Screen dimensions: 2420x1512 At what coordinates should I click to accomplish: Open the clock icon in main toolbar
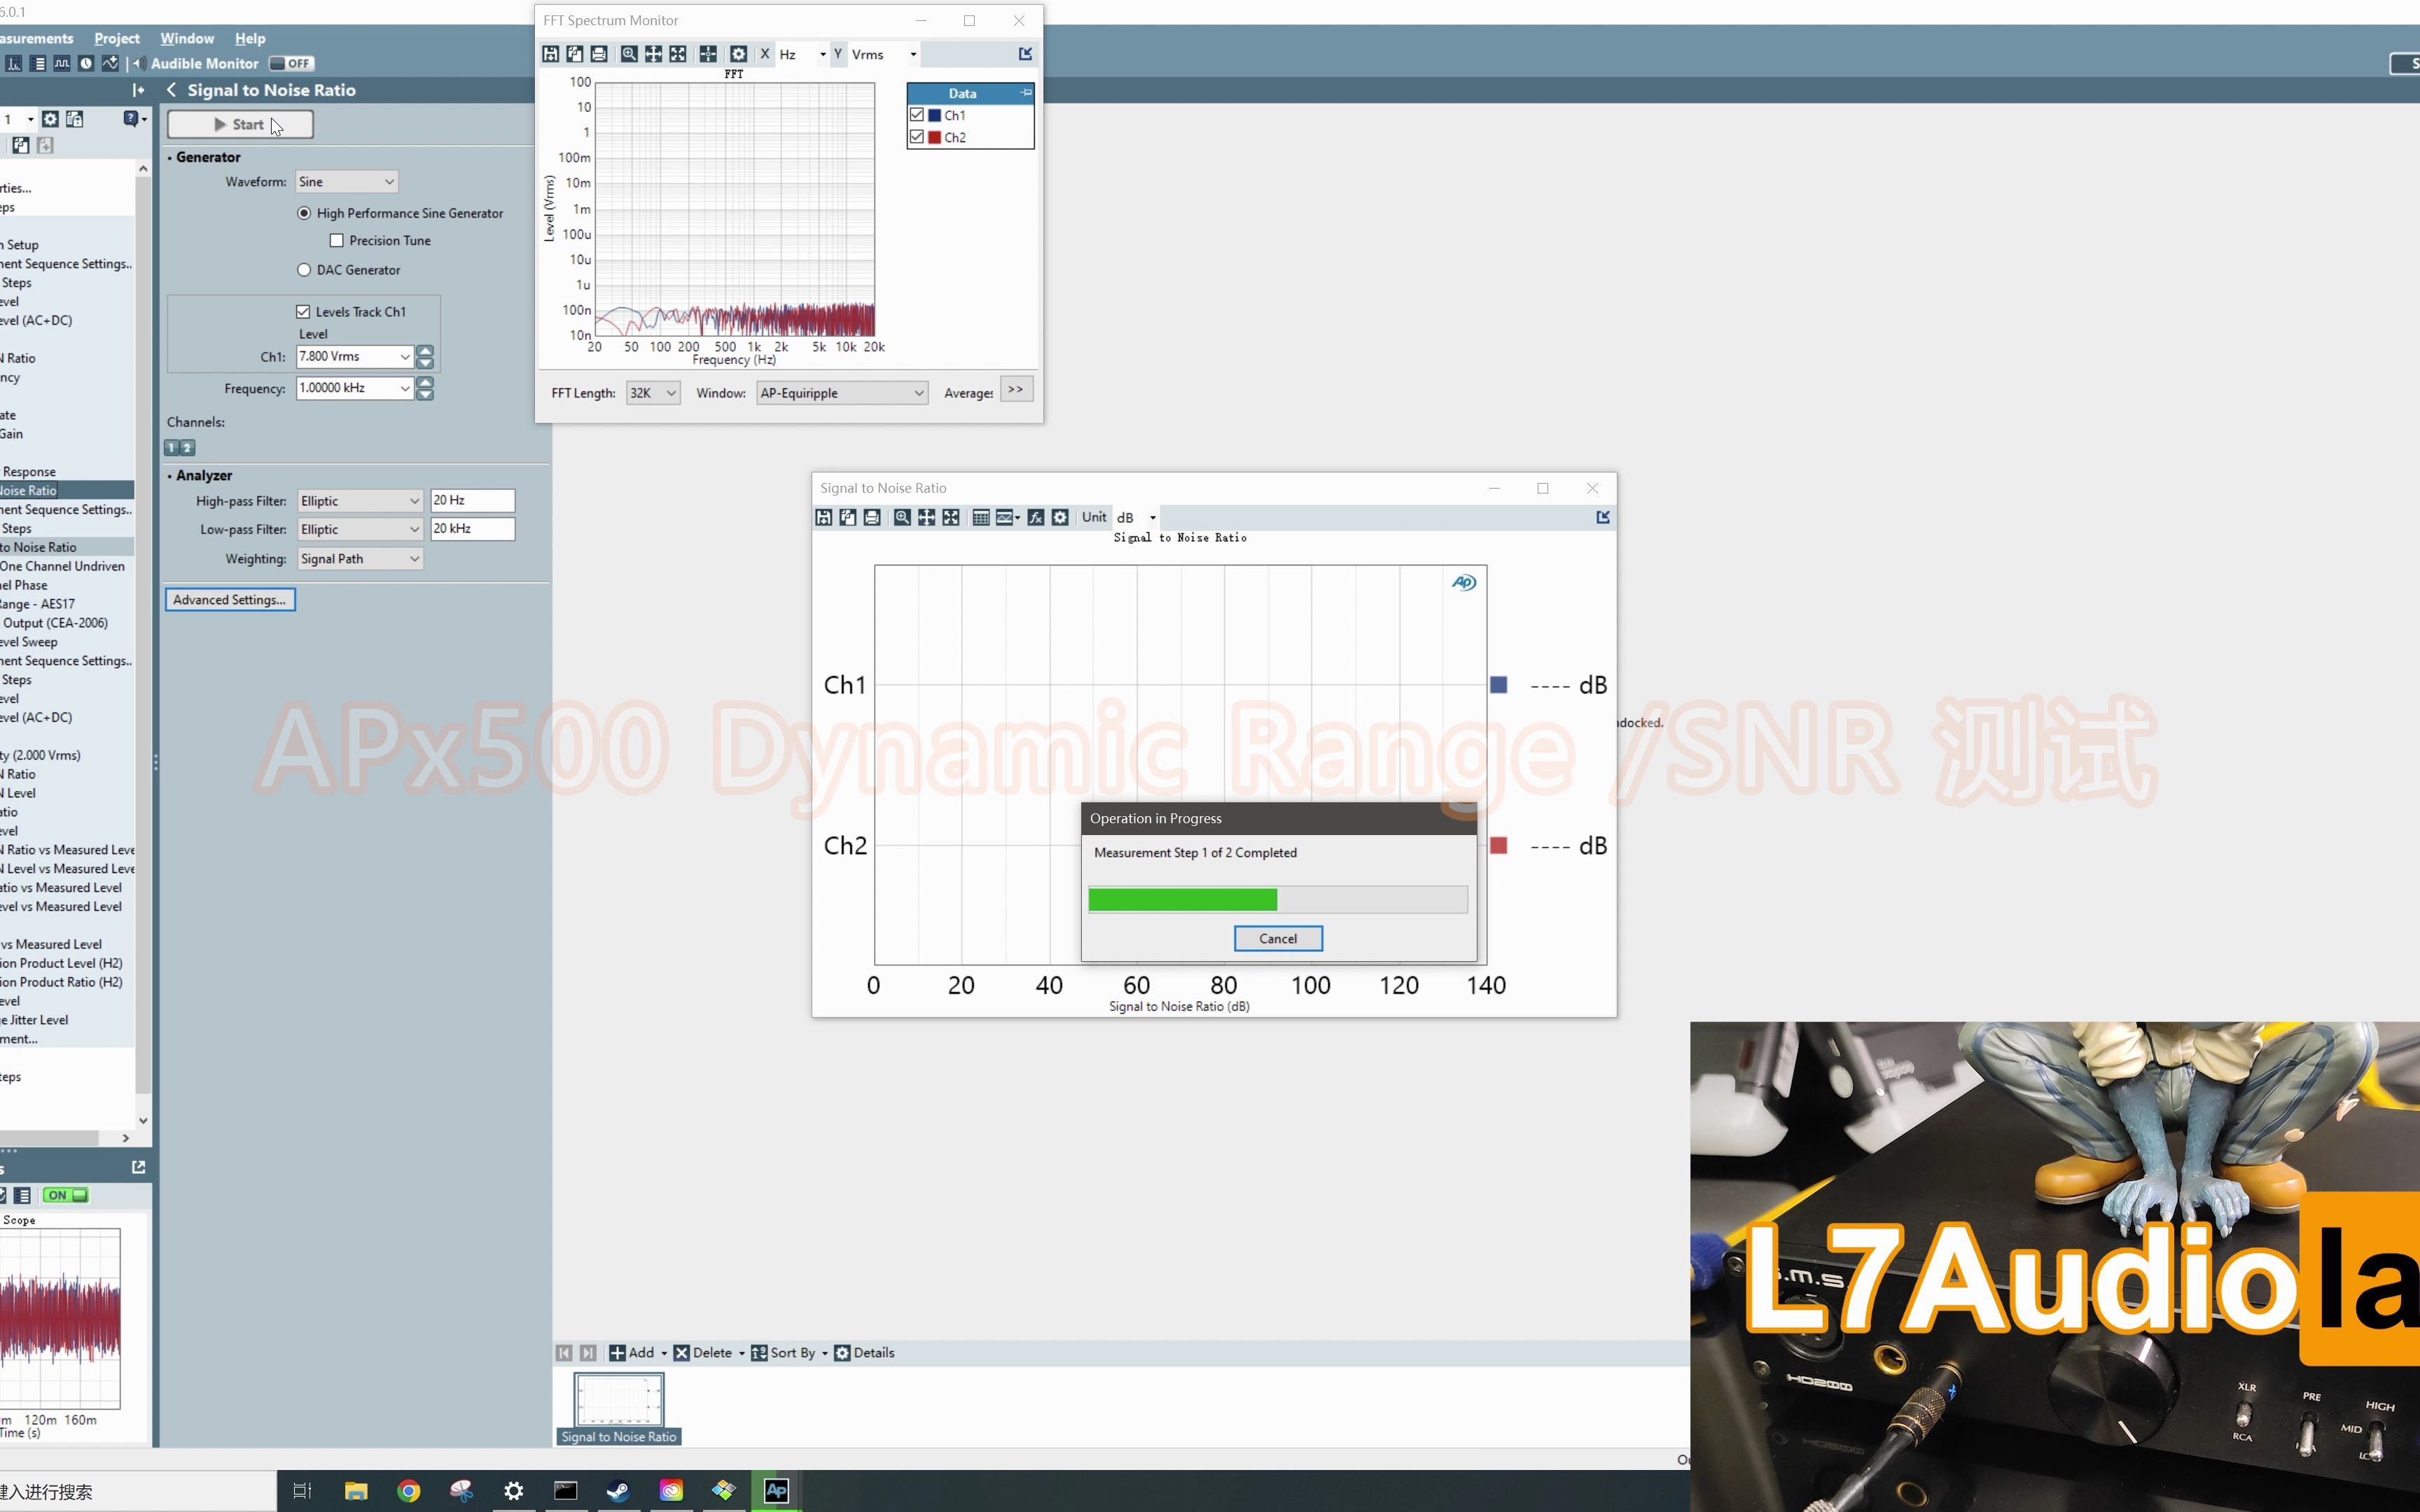click(x=86, y=63)
